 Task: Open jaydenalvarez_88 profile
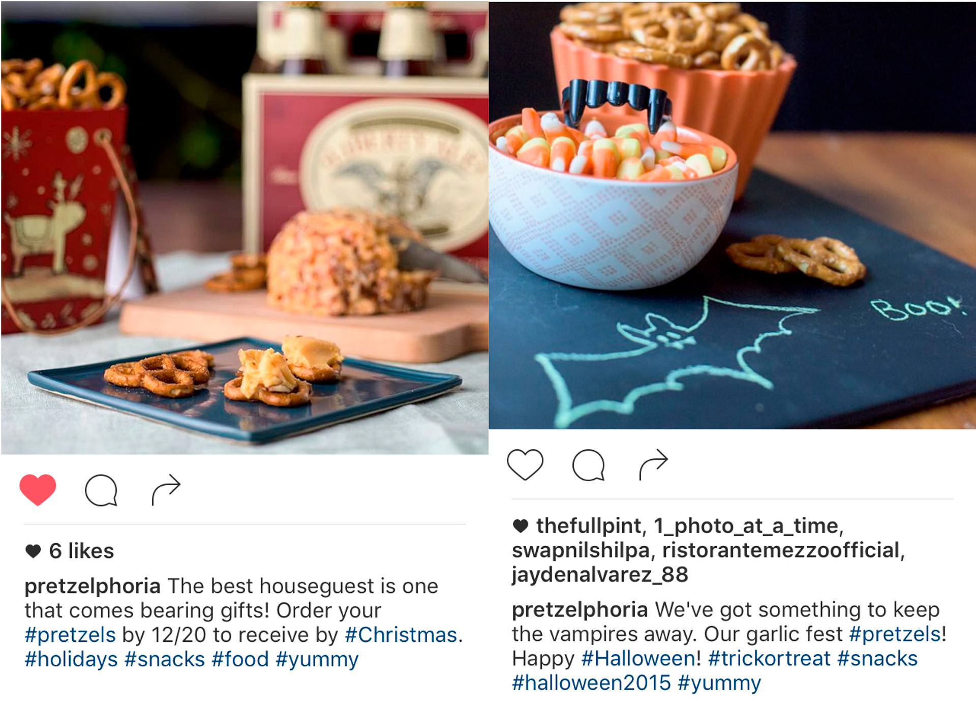coord(600,574)
